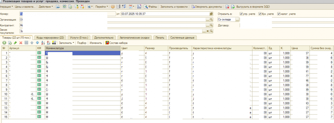Click the Цены и валюта... button
334x123 pixels.
(x=25, y=7)
